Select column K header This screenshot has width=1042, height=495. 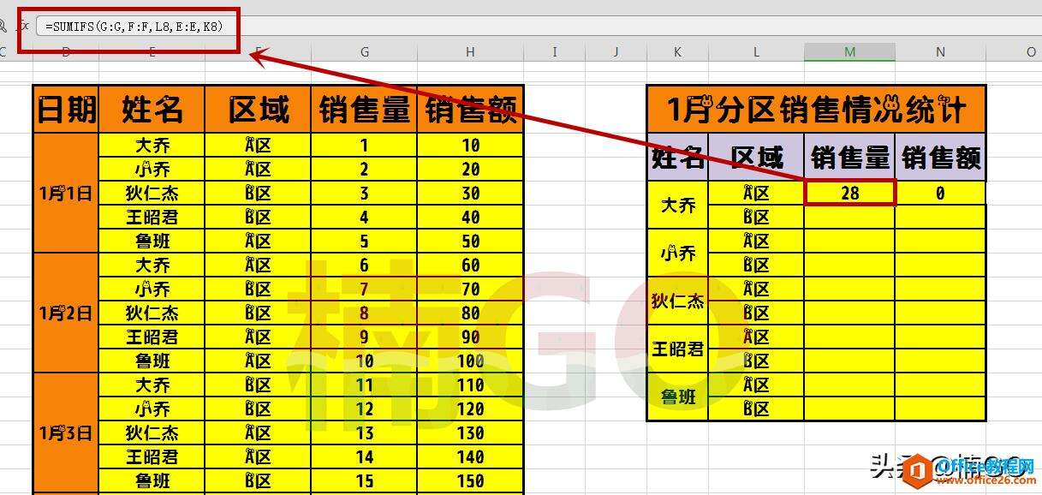tap(678, 52)
